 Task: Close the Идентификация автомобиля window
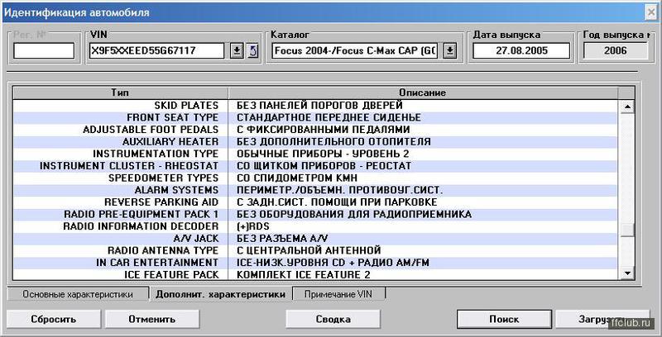click(x=651, y=12)
